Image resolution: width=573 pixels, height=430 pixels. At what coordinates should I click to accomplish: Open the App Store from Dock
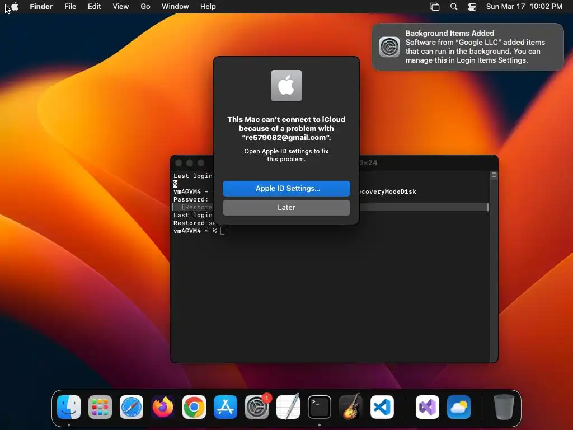click(x=226, y=407)
